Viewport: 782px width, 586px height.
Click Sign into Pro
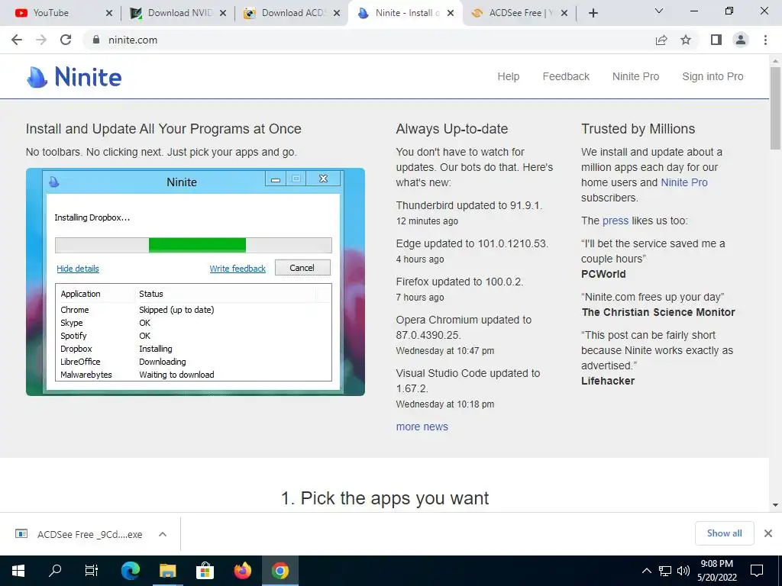[x=713, y=77]
